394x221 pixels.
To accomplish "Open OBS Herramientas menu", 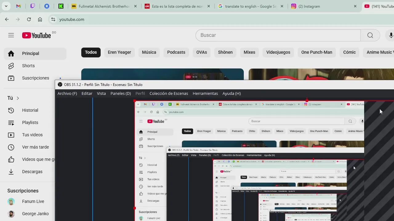I will coord(205,93).
